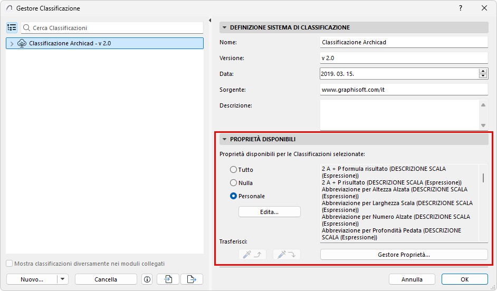497x291 pixels.
Task: Select the Nulla radio button
Action: (x=233, y=183)
